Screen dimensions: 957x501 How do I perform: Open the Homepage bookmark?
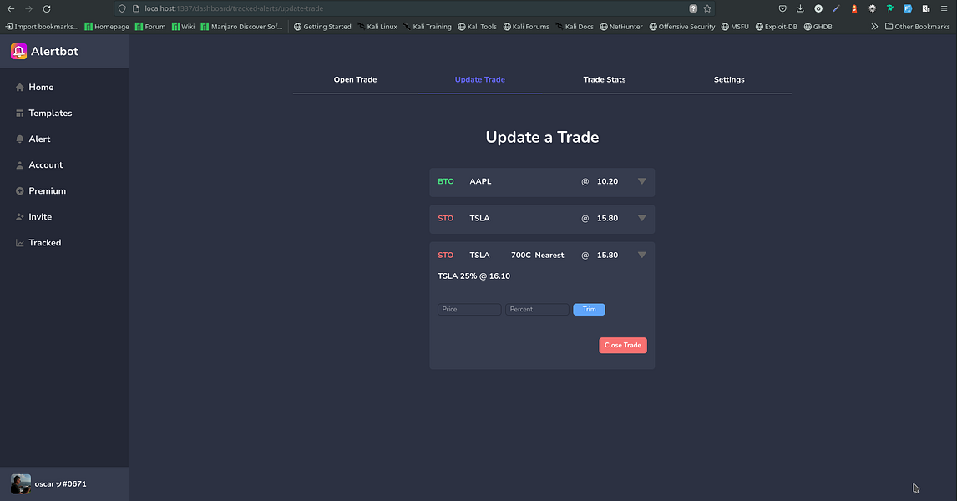click(x=107, y=26)
